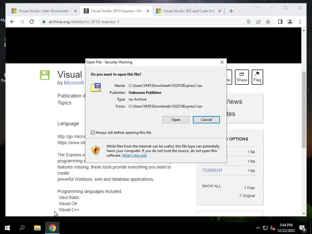Uncheck Always ask before opening this file
Image resolution: width=312 pixels, height=234 pixels.
93,132
